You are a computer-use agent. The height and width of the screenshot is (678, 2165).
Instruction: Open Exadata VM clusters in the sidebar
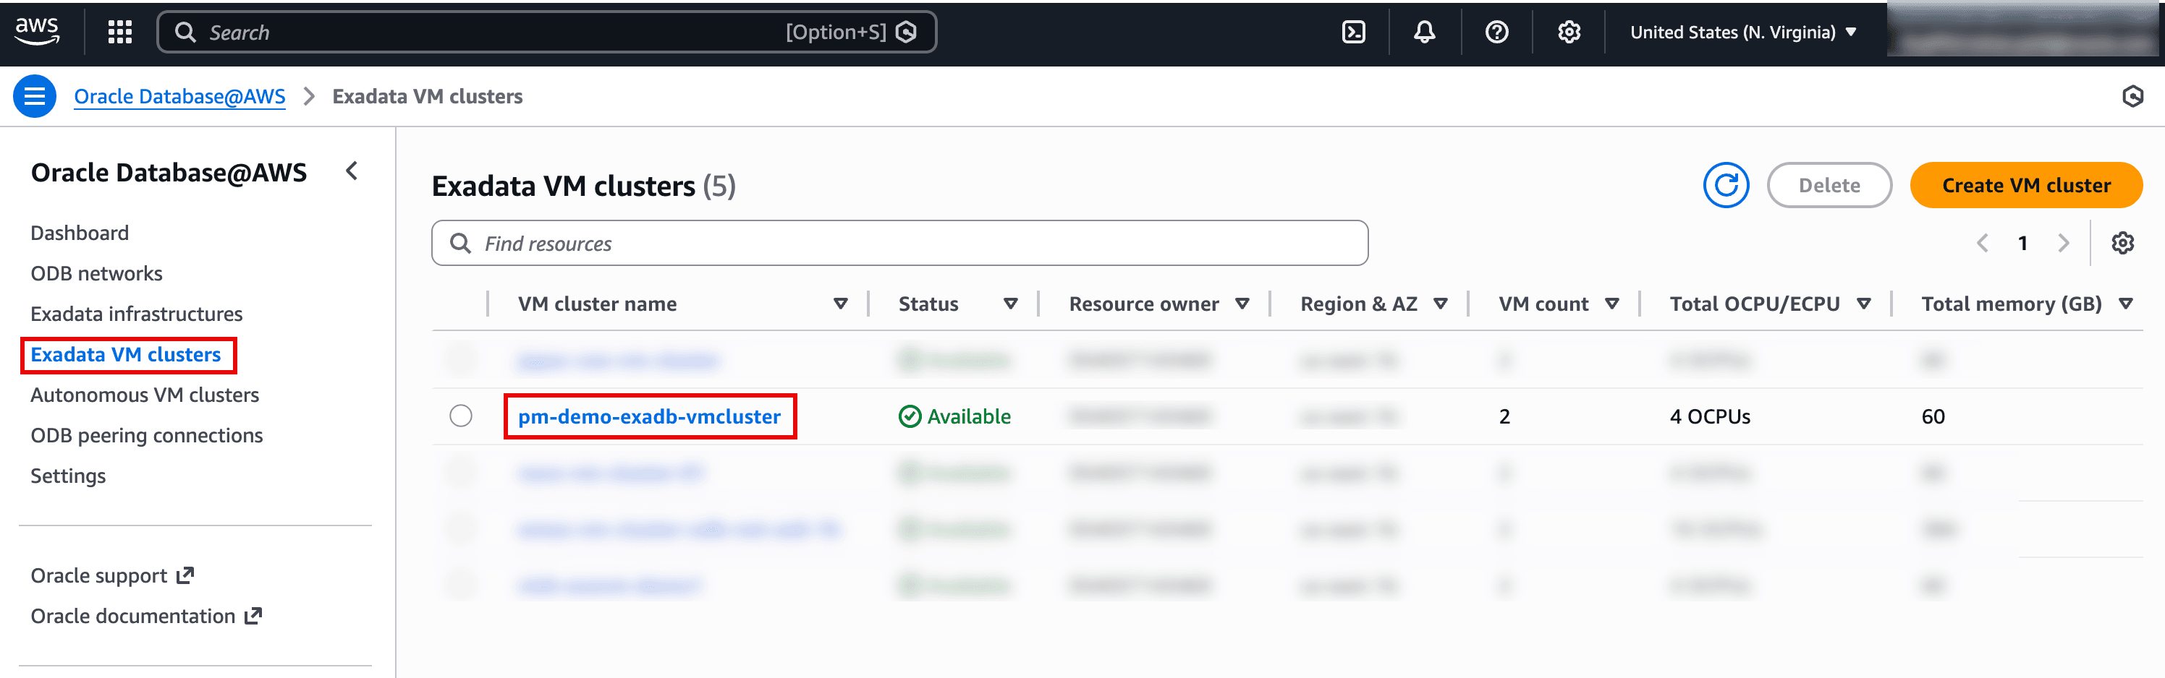click(126, 354)
